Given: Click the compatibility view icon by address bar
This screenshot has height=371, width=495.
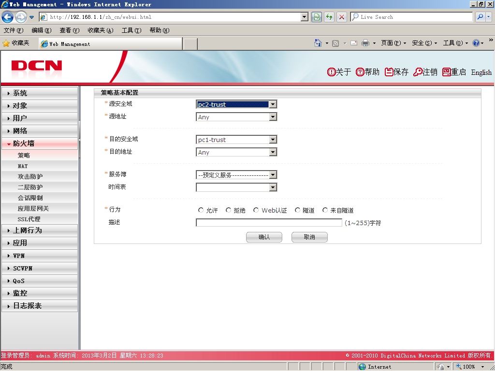Looking at the screenshot, I should coord(317,17).
